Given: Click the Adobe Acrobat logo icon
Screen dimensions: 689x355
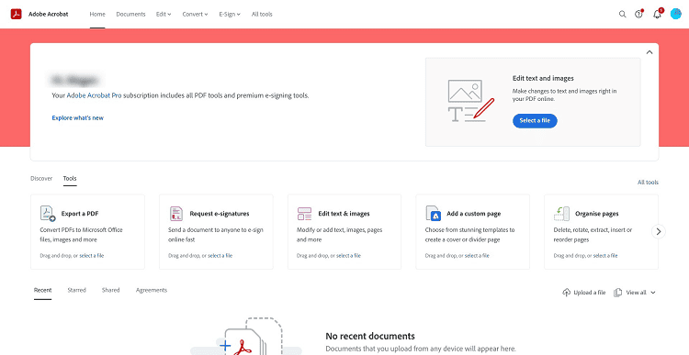Looking at the screenshot, I should click(17, 14).
